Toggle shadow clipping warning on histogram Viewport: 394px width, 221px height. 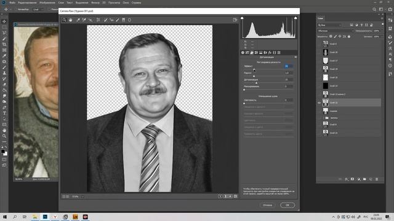(242, 18)
